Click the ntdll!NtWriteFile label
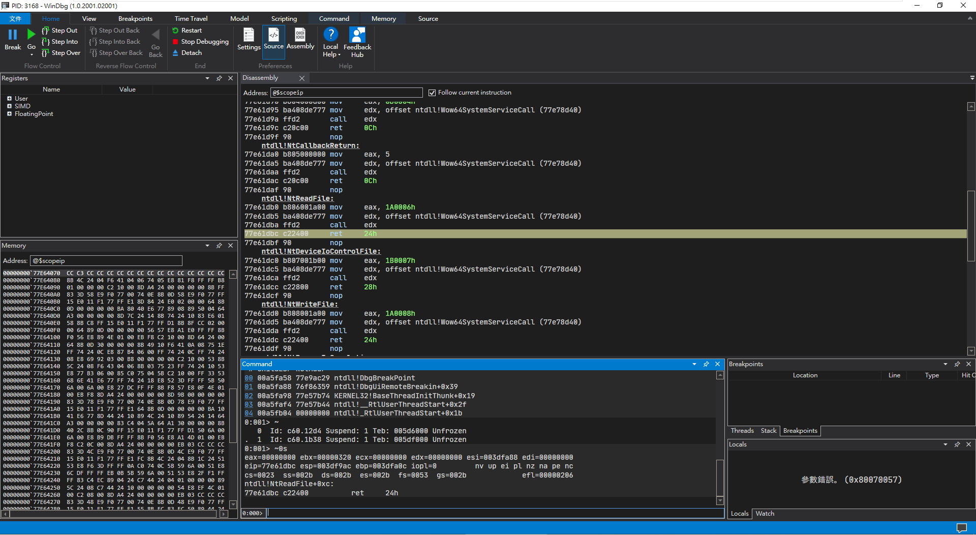This screenshot has height=535, width=976. [x=299, y=305]
